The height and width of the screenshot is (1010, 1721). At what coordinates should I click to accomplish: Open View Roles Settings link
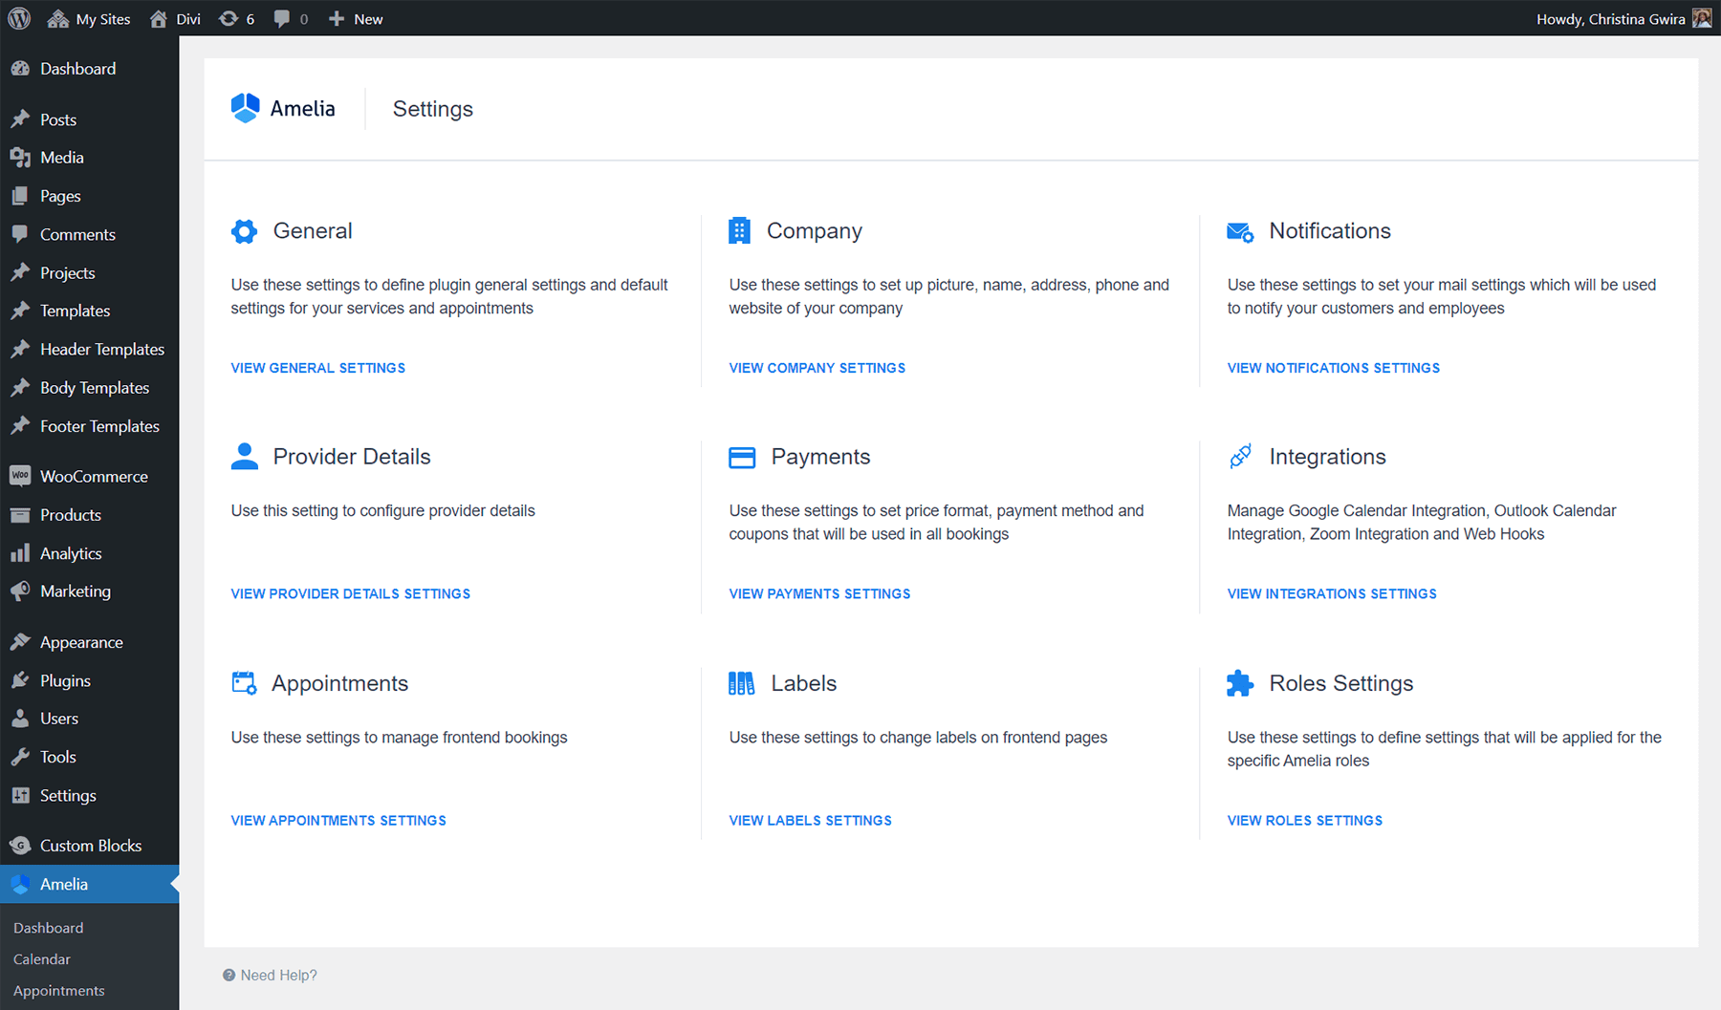point(1304,821)
